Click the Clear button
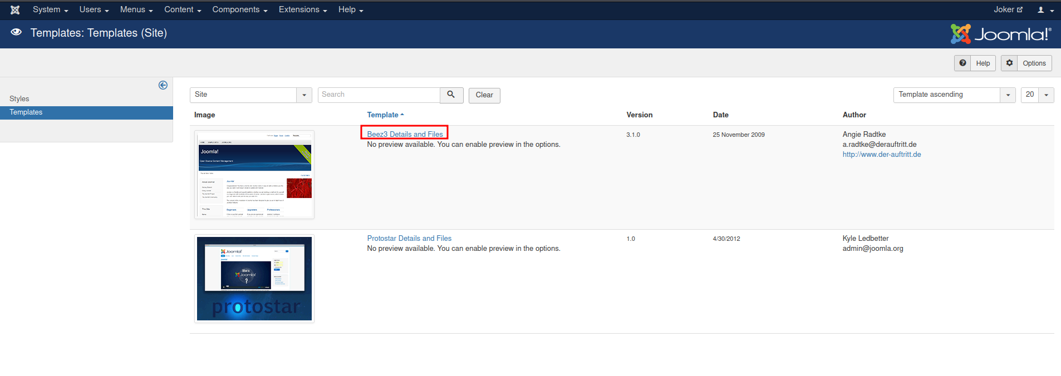Screen dimensions: 1061x376 pyautogui.click(x=484, y=95)
